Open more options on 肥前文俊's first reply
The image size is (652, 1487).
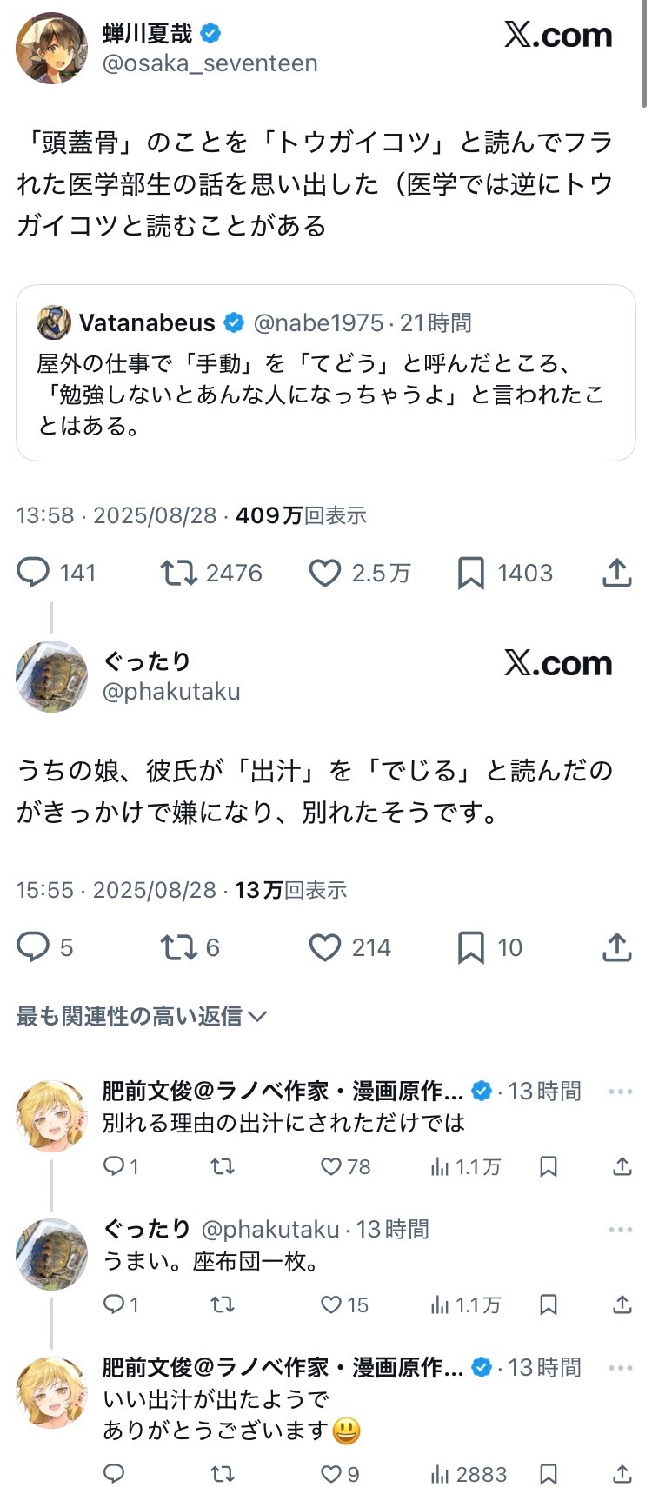pyautogui.click(x=620, y=1092)
